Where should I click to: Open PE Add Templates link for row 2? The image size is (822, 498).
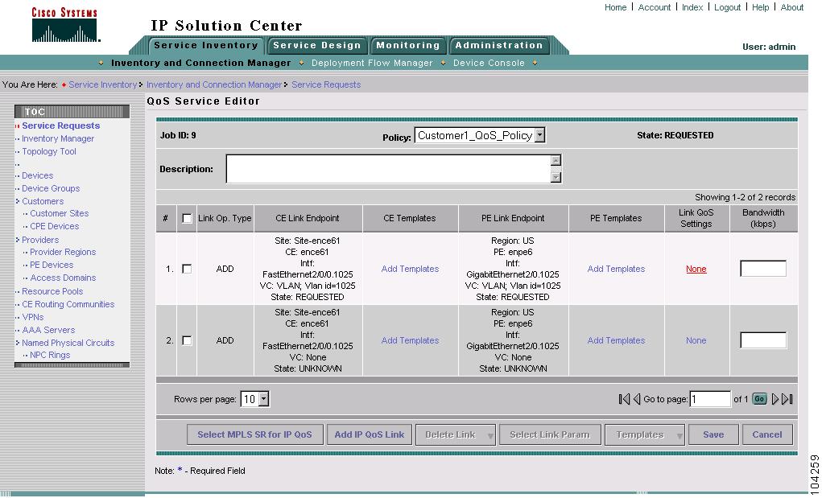point(616,340)
